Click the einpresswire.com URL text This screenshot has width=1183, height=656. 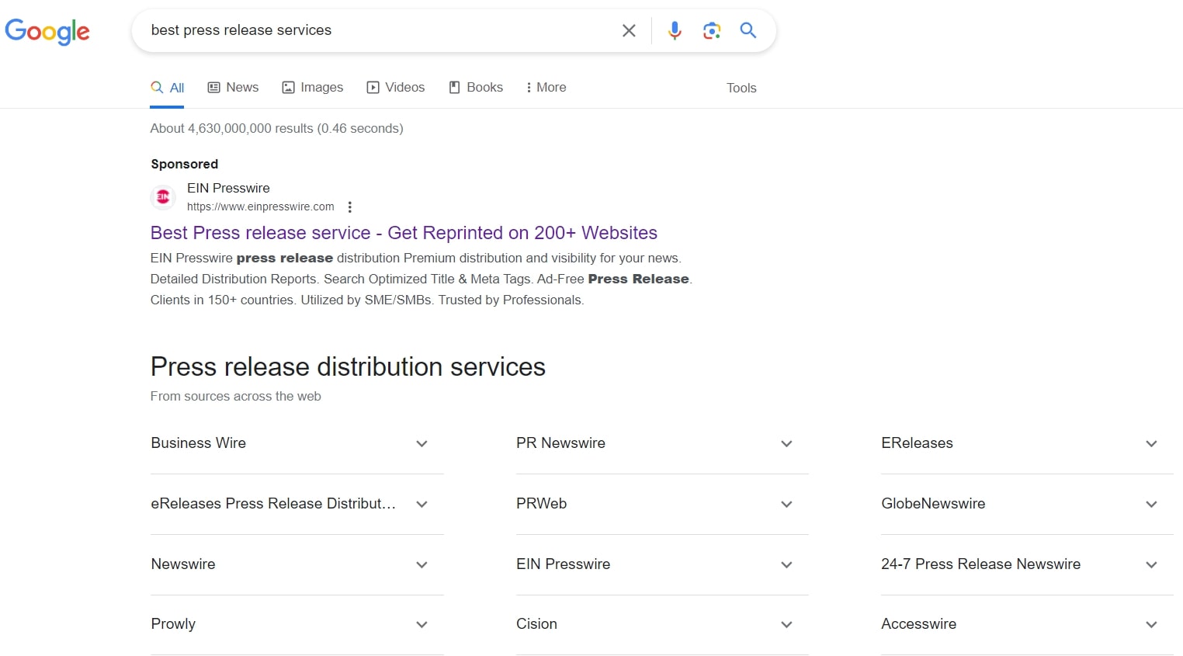point(260,207)
